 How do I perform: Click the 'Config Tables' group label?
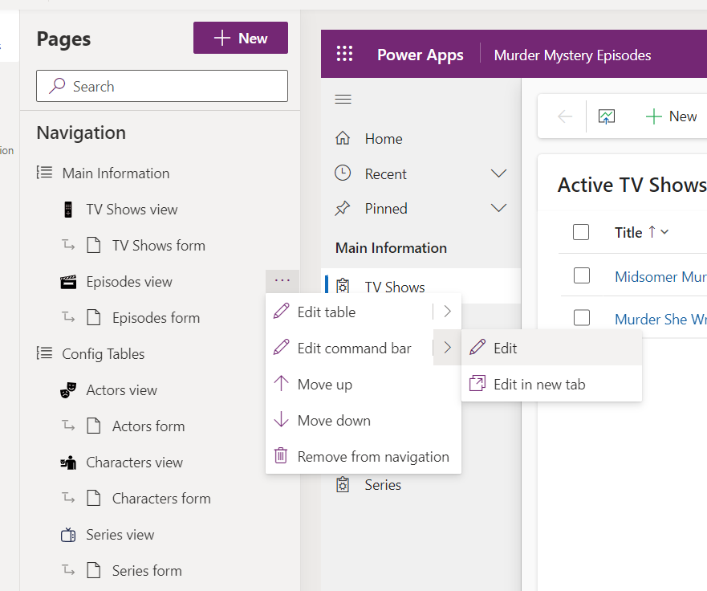[x=104, y=353]
